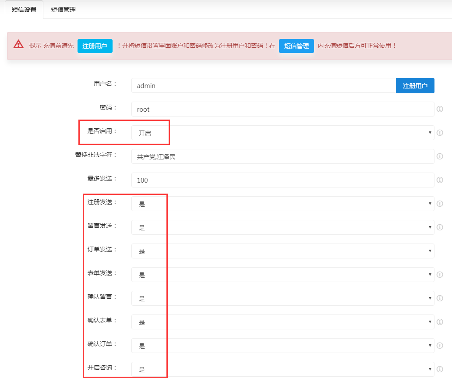452x378 pixels.
Task: Open the 是否启用 dropdown
Action: tap(282, 133)
